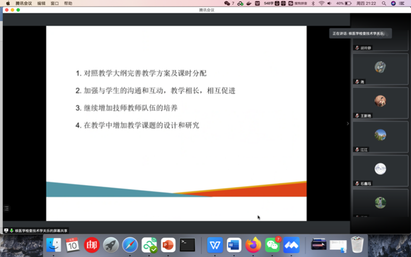This screenshot has height=257, width=411.
Task: Click the list icon at left edge
Action: coord(6,208)
